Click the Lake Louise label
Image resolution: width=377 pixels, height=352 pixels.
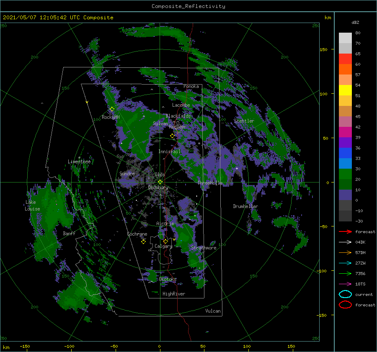tap(32, 206)
